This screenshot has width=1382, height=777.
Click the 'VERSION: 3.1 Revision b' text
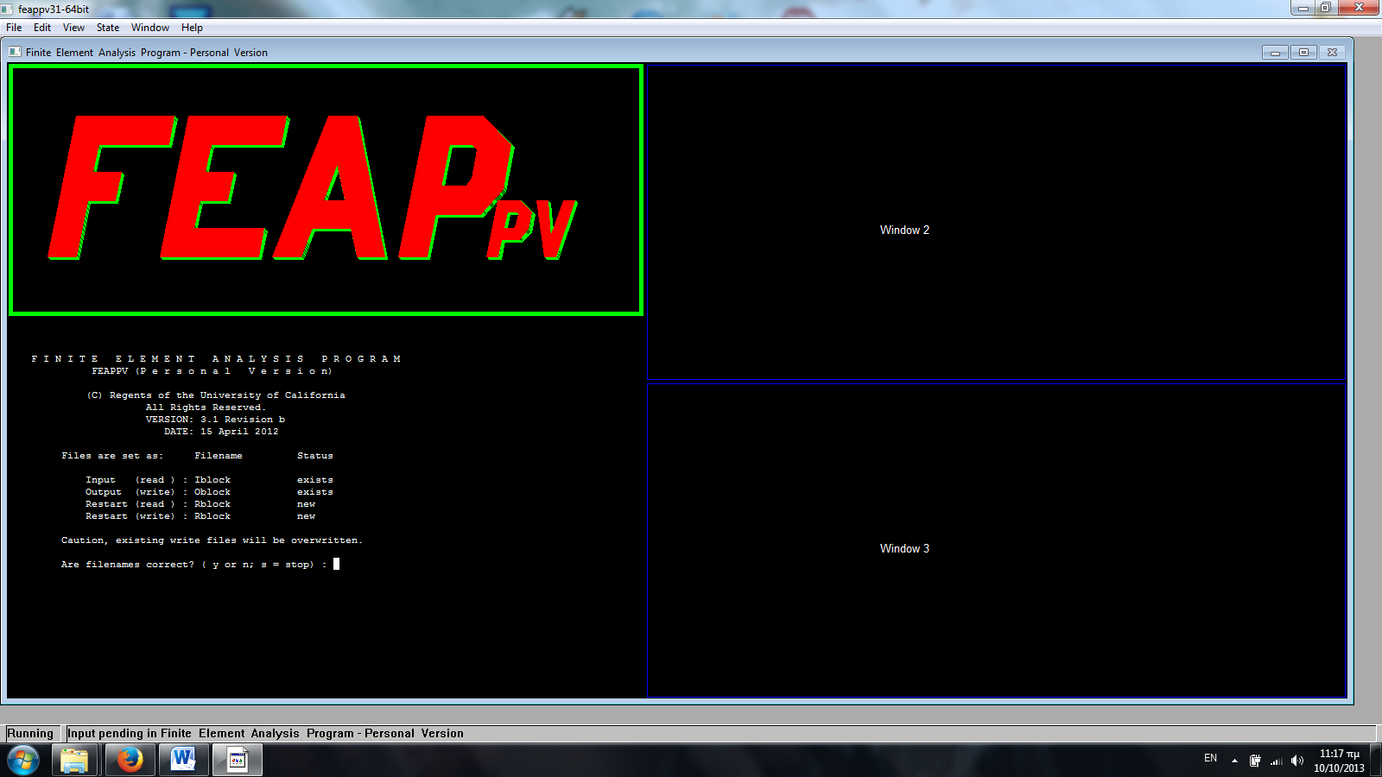pos(215,420)
